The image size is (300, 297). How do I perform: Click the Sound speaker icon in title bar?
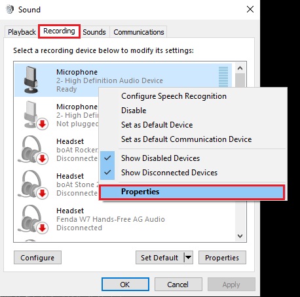pyautogui.click(x=10, y=10)
